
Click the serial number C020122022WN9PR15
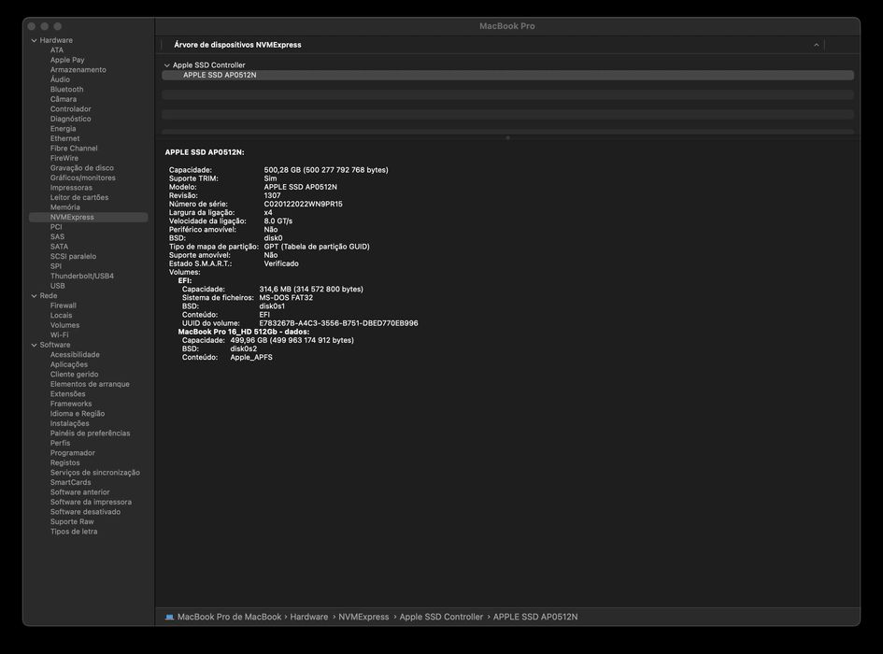(303, 204)
